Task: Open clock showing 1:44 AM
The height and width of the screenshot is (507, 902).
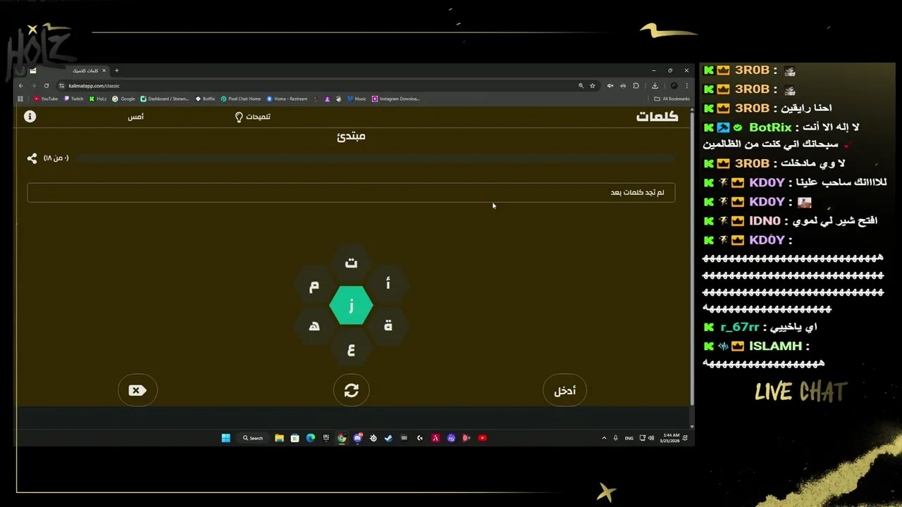Action: tap(669, 438)
